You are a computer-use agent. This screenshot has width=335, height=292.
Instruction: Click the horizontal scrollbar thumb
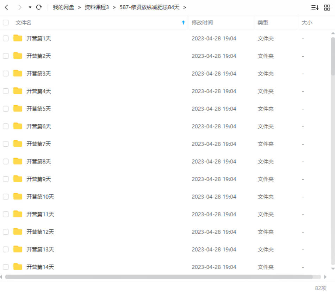159,277
